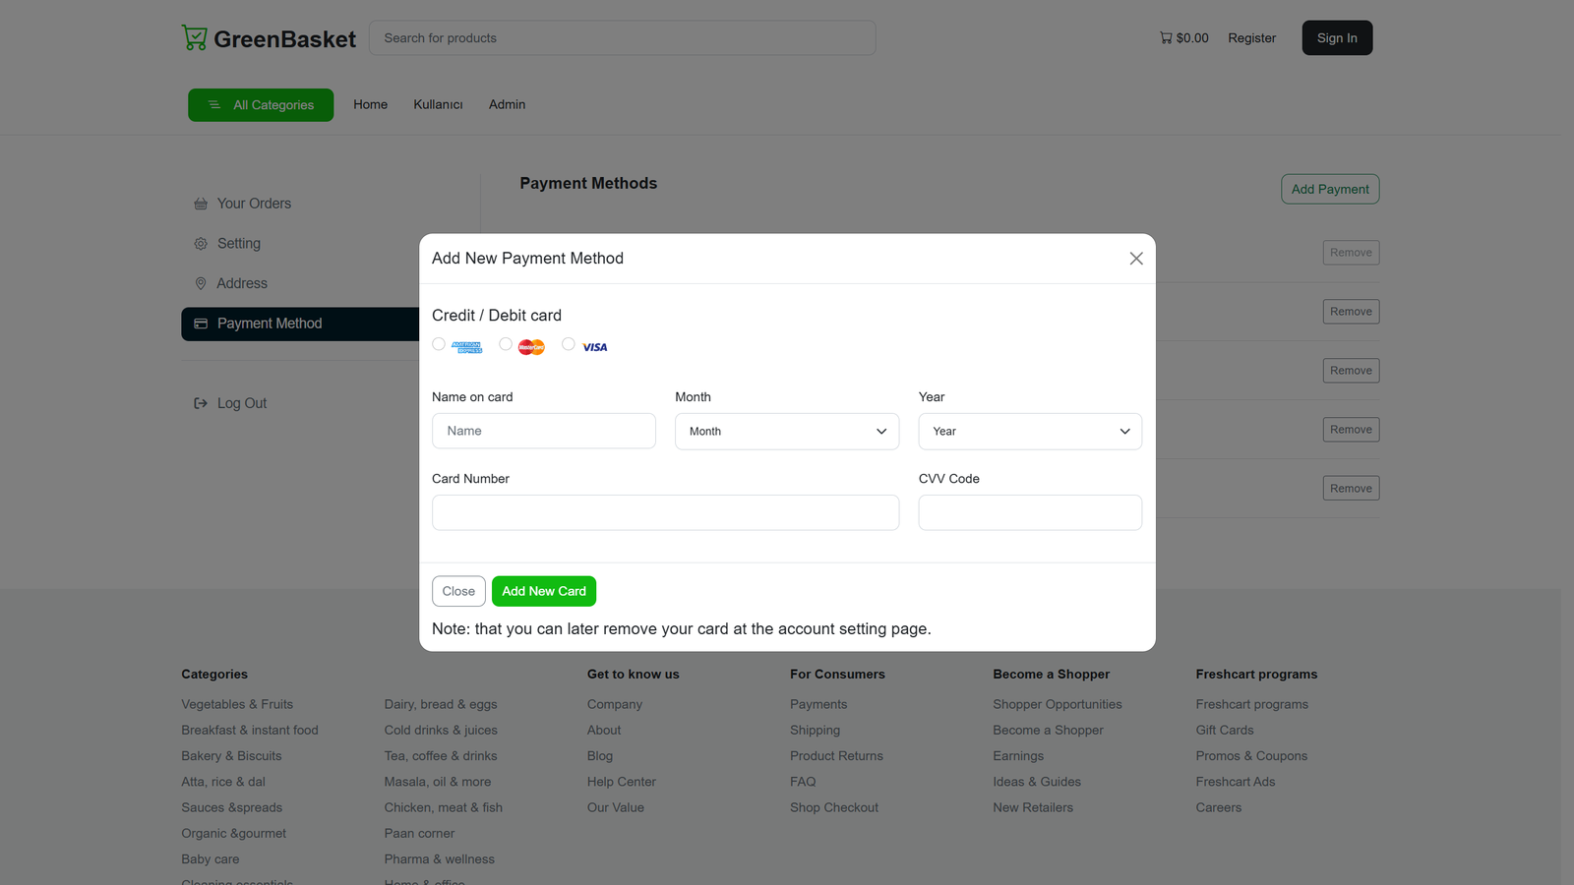Click the Close button in the dialog footer
The image size is (1574, 885).
[458, 591]
